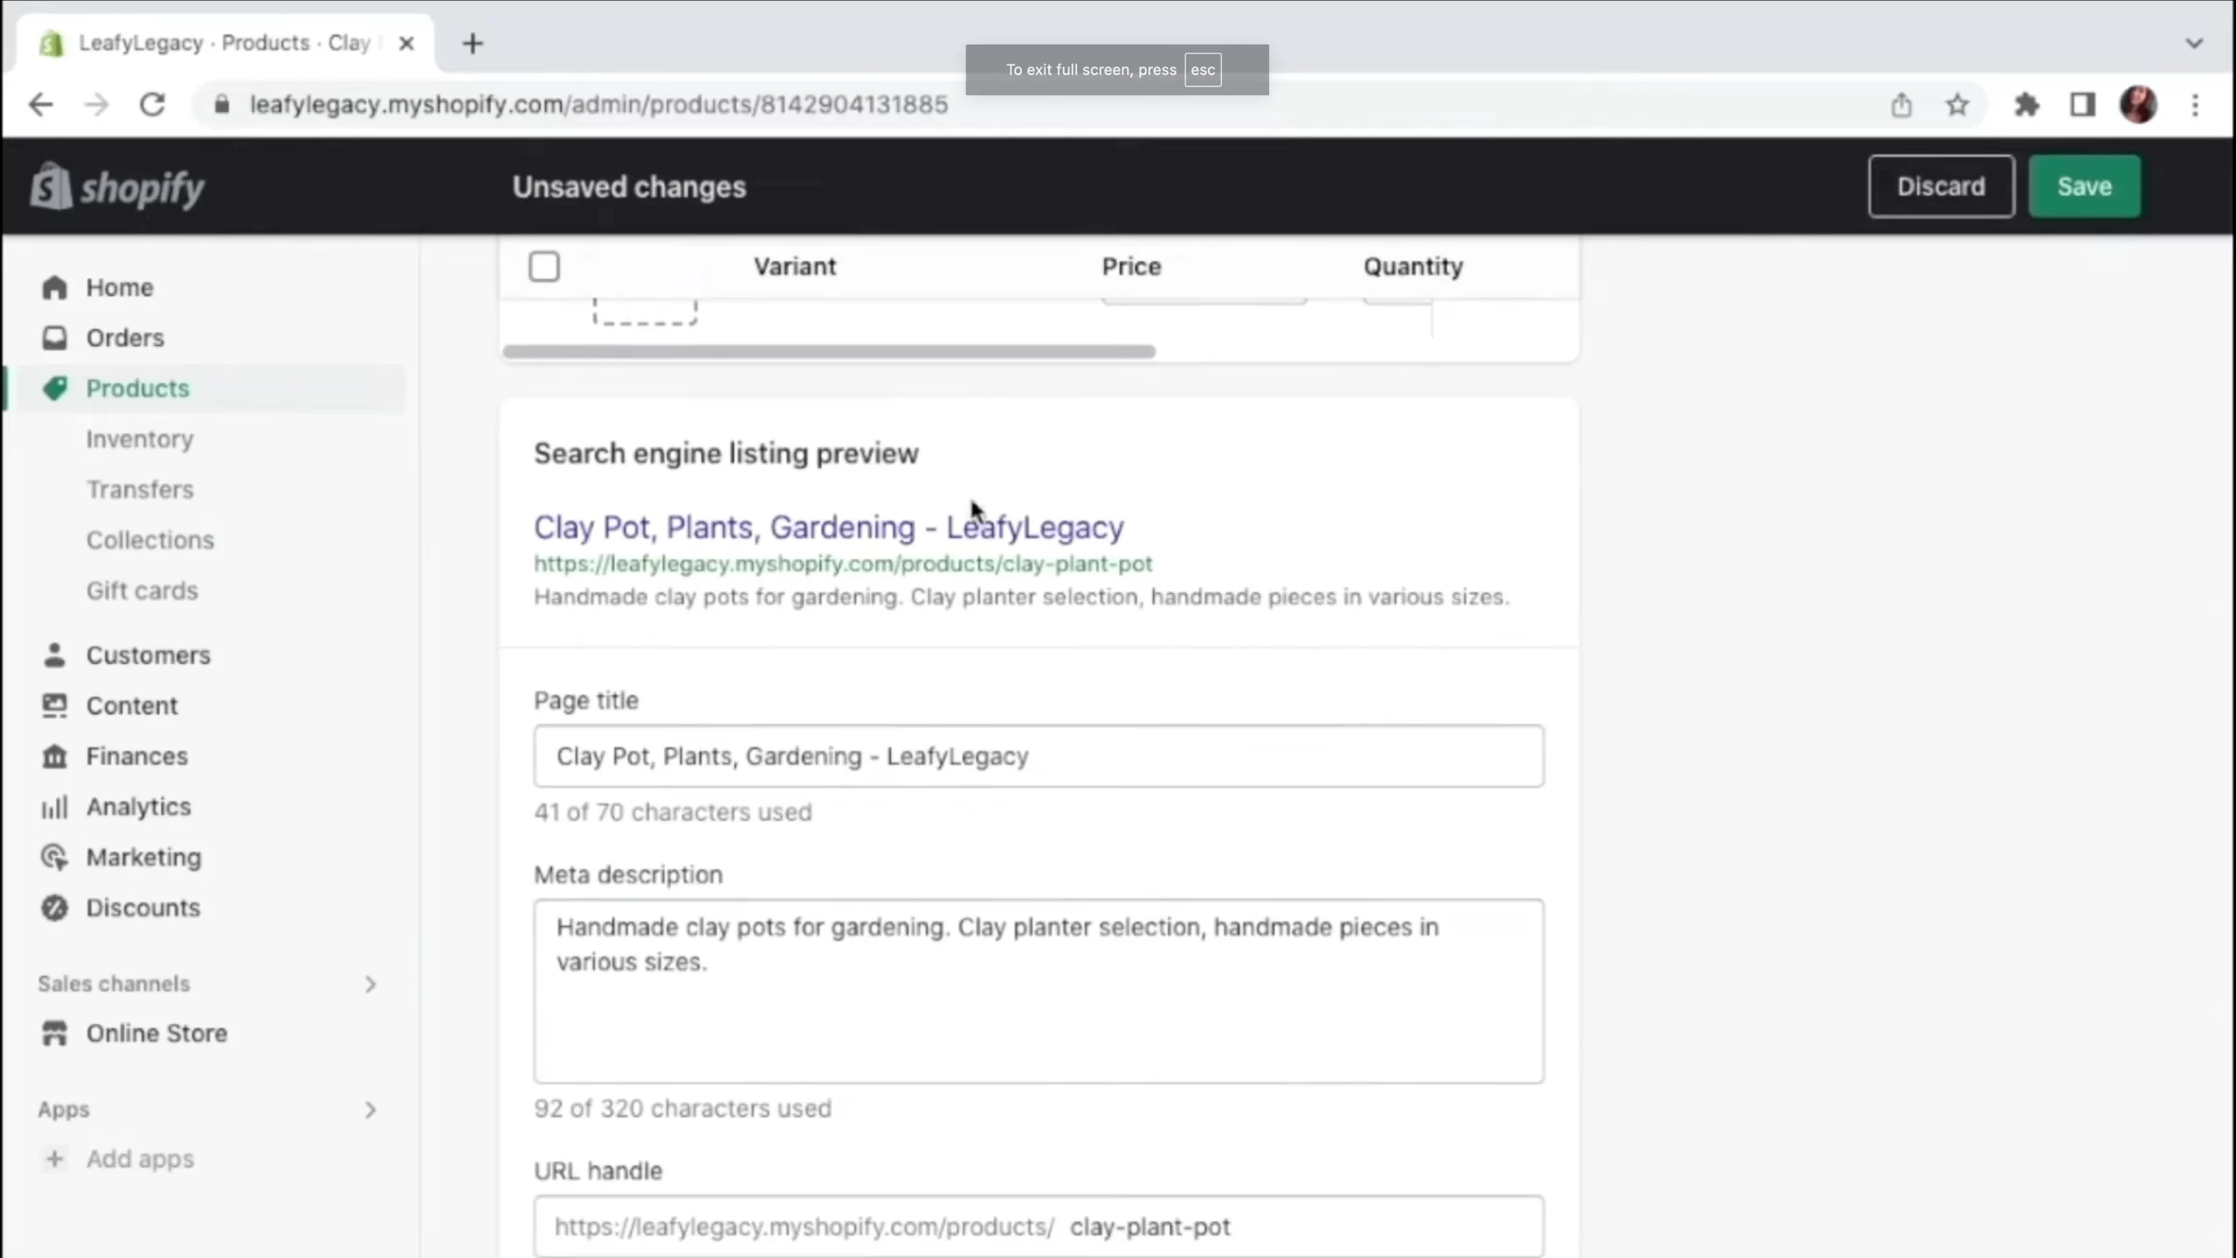Expand the Apps section chevron

pos(370,1110)
